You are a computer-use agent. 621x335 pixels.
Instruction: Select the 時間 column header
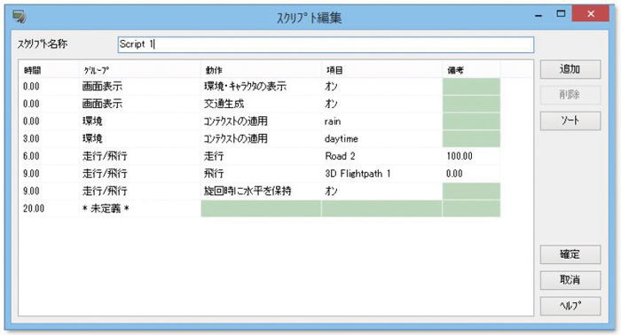(49, 70)
